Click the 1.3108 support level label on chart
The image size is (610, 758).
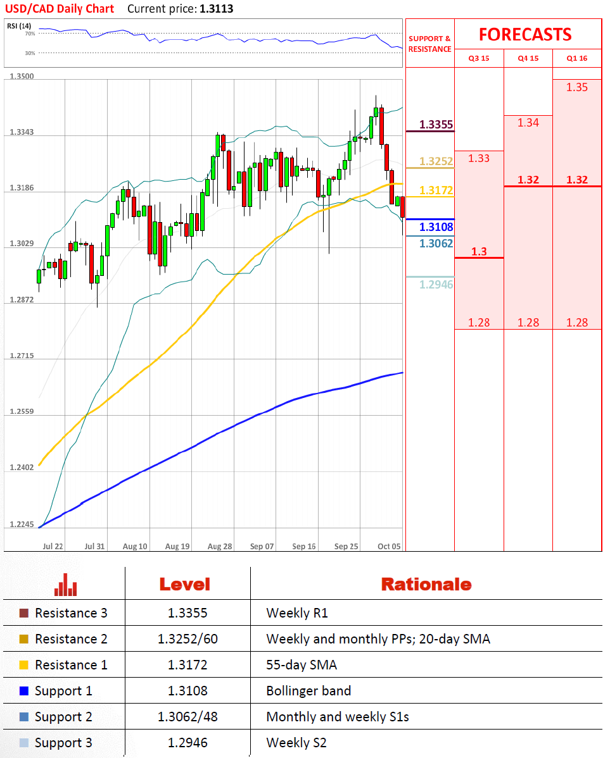click(x=436, y=227)
